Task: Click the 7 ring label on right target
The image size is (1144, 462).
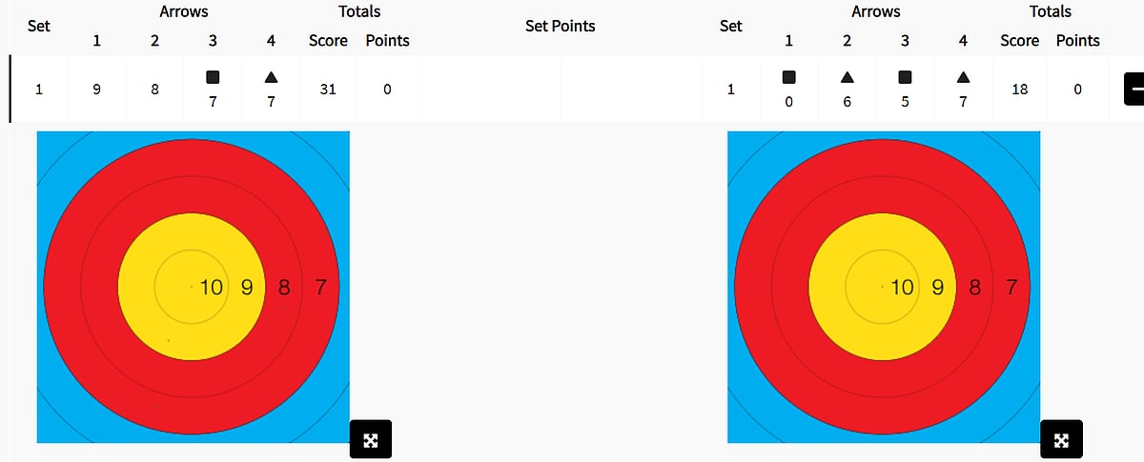Action: pos(1011,286)
